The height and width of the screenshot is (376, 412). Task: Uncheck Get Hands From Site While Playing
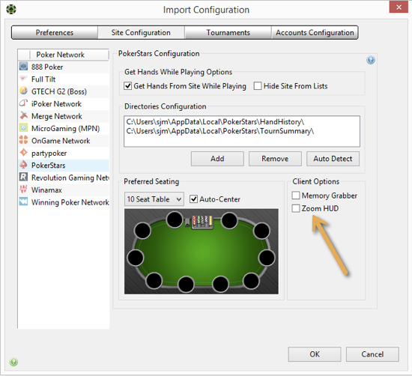coord(127,86)
